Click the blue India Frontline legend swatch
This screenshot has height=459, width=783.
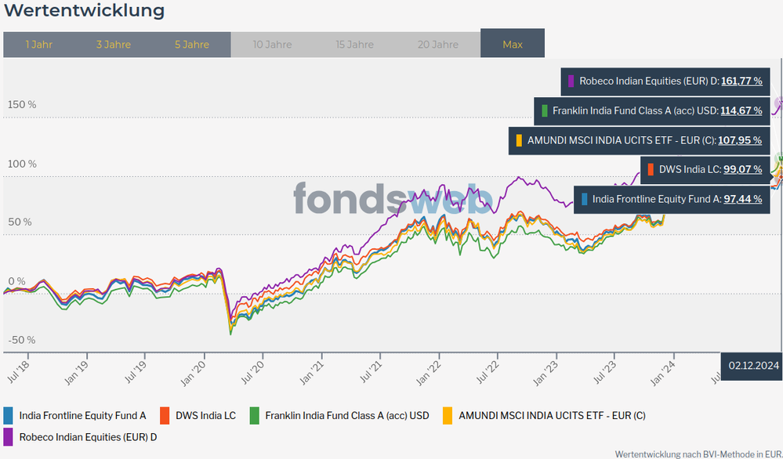(x=9, y=415)
